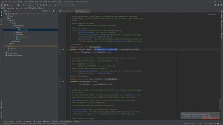
Task: Click Run with Coverage icon
Action: pyautogui.click(x=44, y=5)
